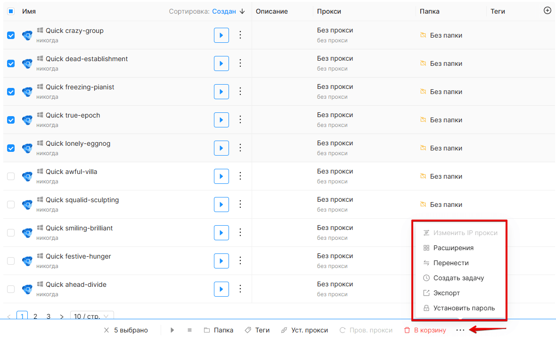The image size is (556, 339).
Task: Launch the Quick awful-villa profile
Action: (221, 176)
